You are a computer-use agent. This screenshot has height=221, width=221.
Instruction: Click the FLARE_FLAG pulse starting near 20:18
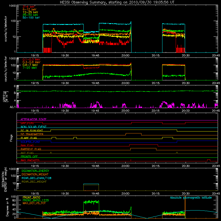pos(168,138)
